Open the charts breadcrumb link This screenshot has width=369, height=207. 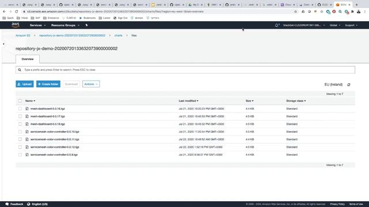[118, 36]
